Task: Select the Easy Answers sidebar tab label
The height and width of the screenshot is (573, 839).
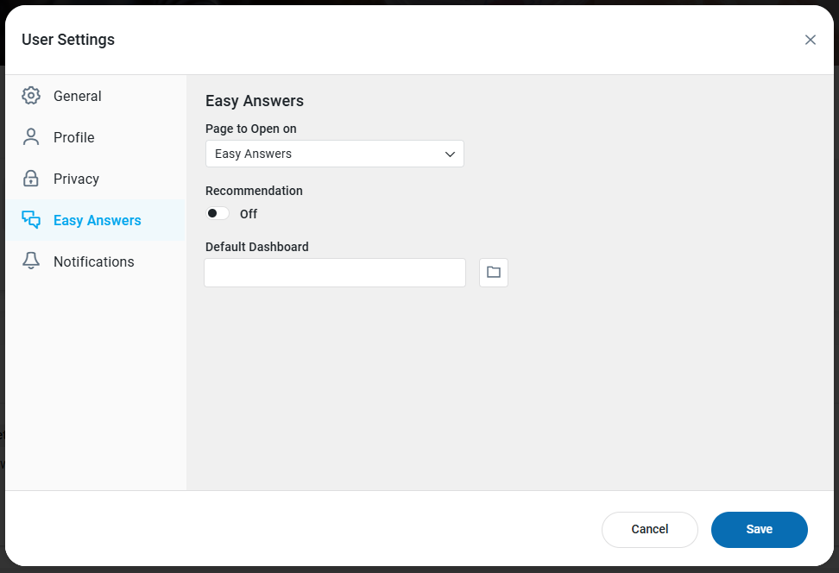Action: pos(98,220)
